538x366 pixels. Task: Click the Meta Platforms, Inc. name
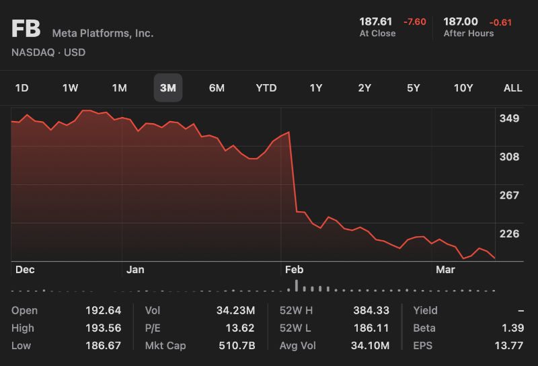click(103, 33)
